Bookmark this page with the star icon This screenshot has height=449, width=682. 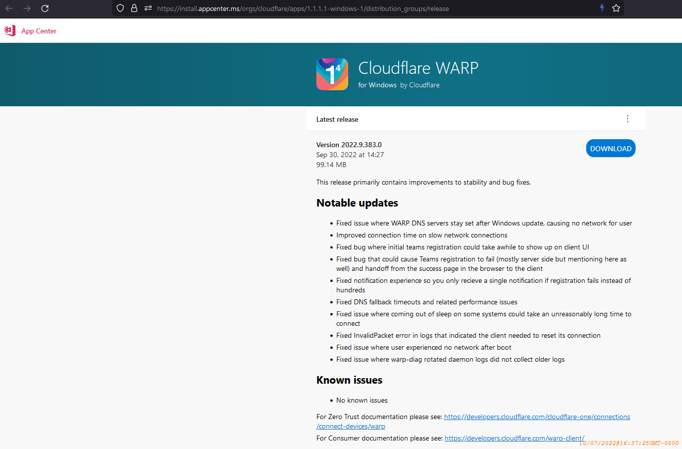pos(615,8)
